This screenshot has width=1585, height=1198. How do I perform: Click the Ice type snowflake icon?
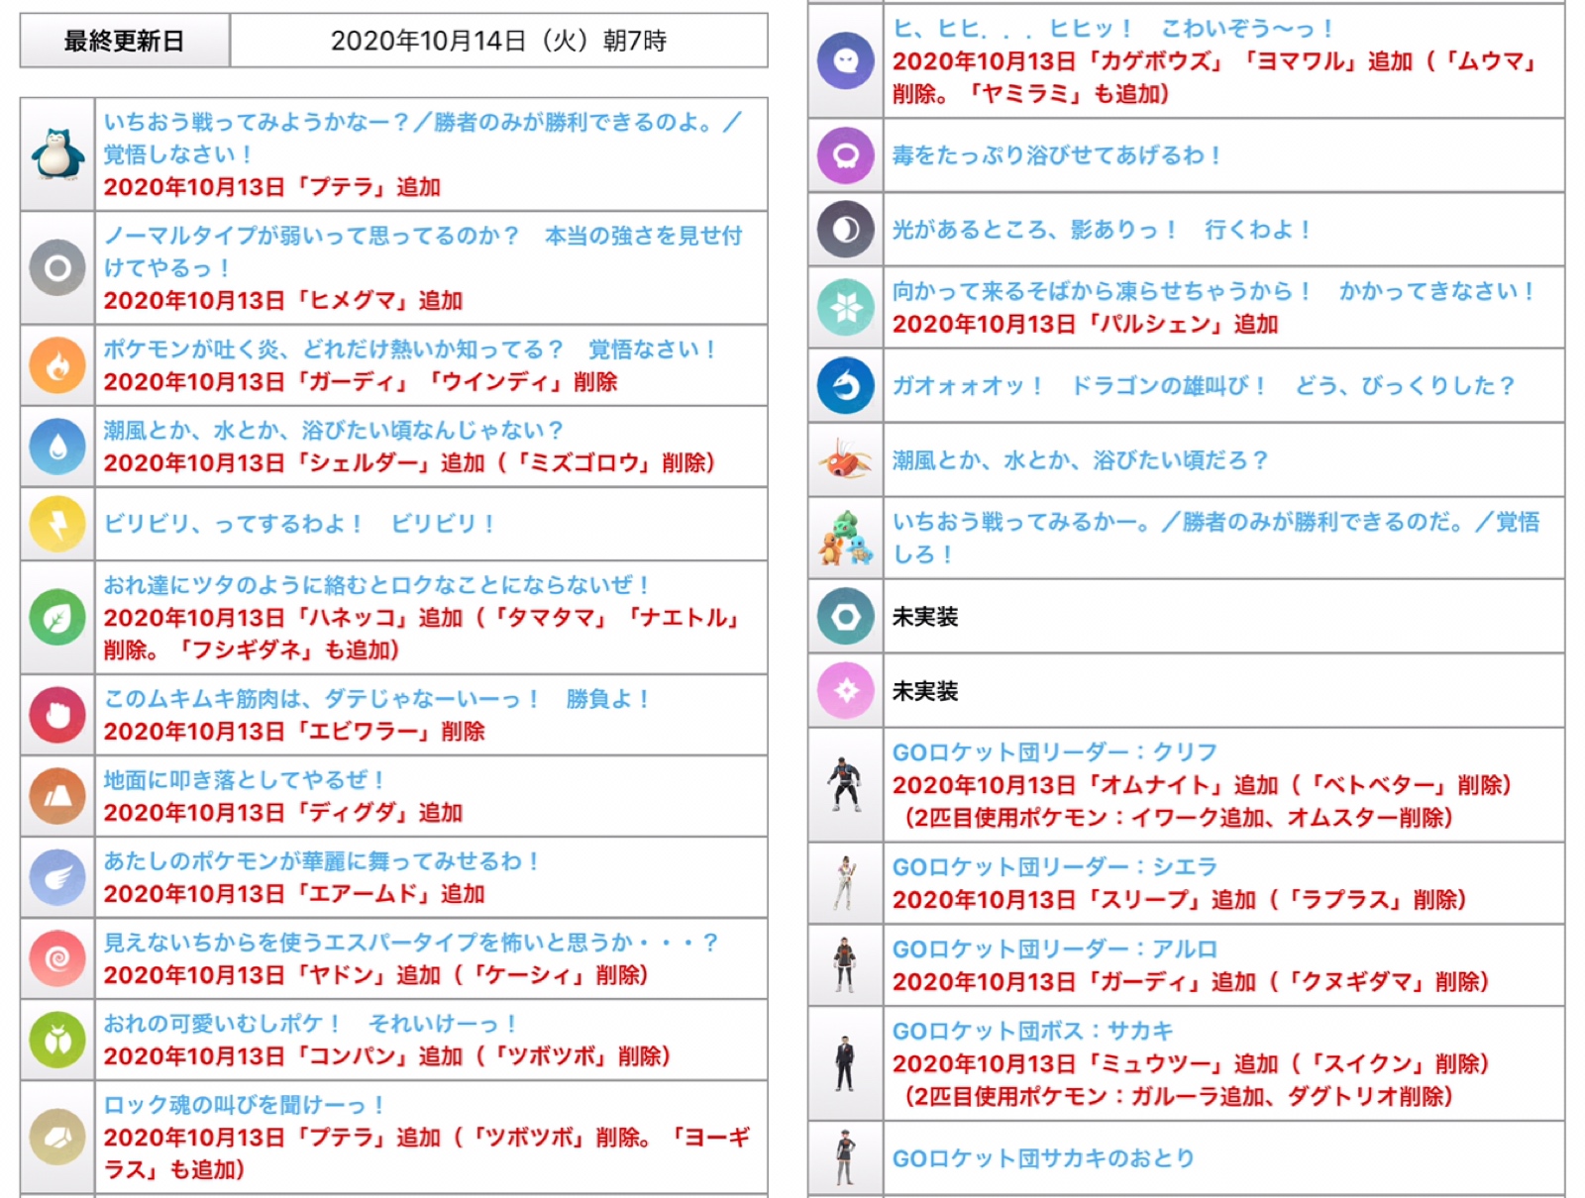(x=845, y=307)
